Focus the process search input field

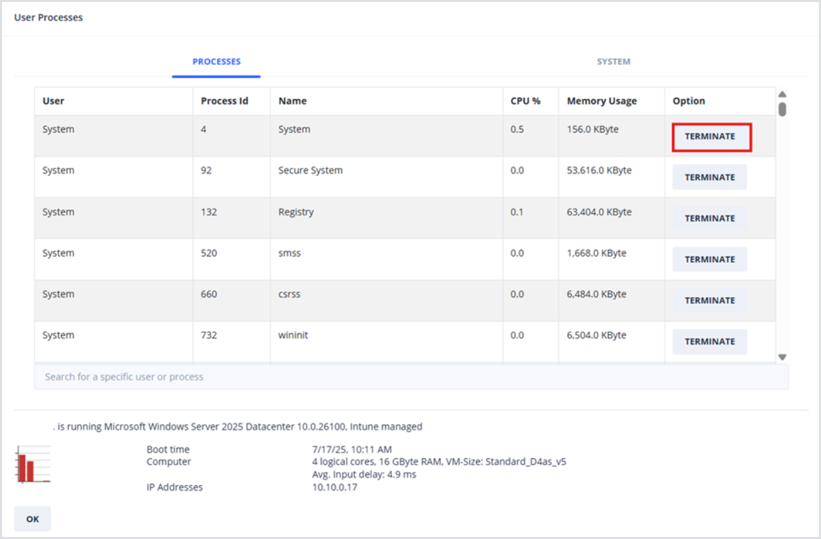click(411, 377)
